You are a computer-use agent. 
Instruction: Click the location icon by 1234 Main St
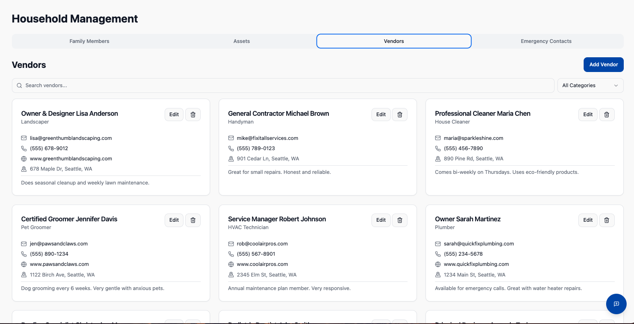pos(438,275)
